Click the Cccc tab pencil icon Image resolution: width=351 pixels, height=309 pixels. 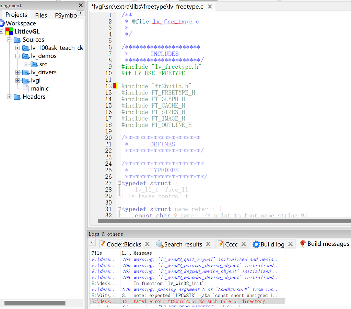221,244
